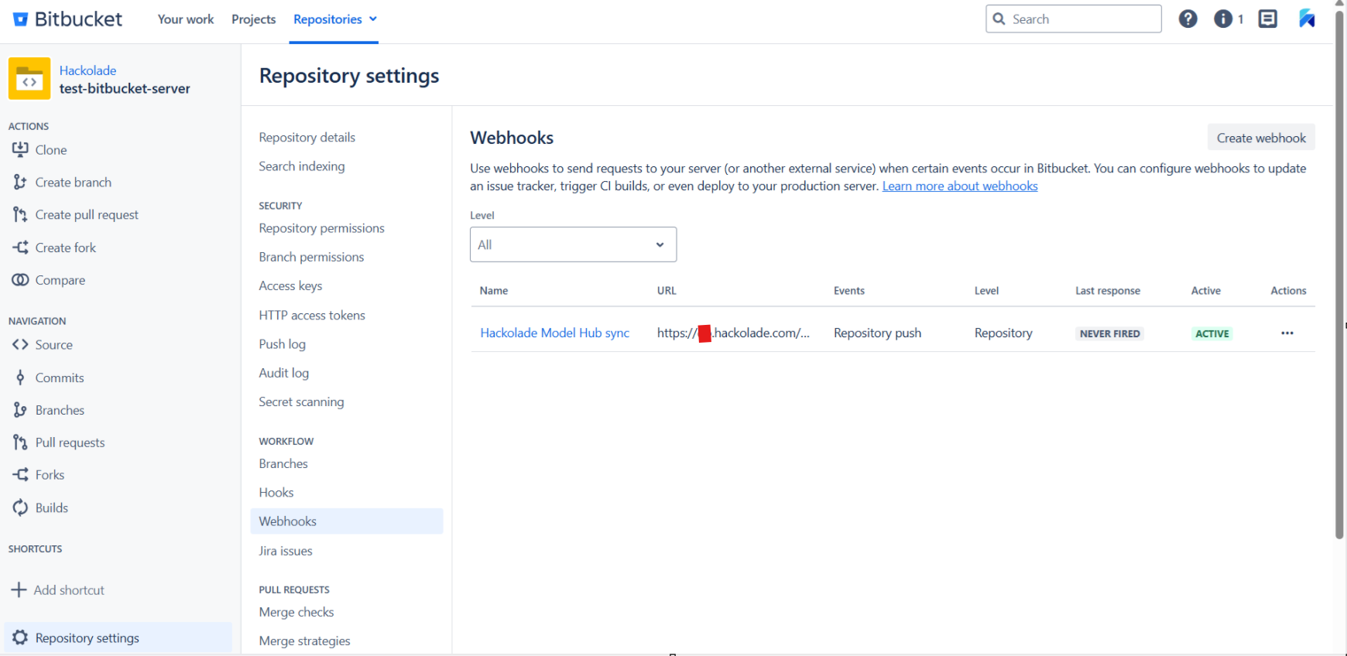Open Merge checks settings
This screenshot has width=1347, height=656.
(296, 612)
